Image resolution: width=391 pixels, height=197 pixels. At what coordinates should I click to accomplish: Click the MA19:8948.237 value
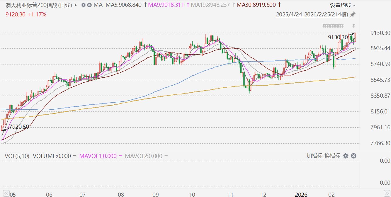[x=211, y=5]
